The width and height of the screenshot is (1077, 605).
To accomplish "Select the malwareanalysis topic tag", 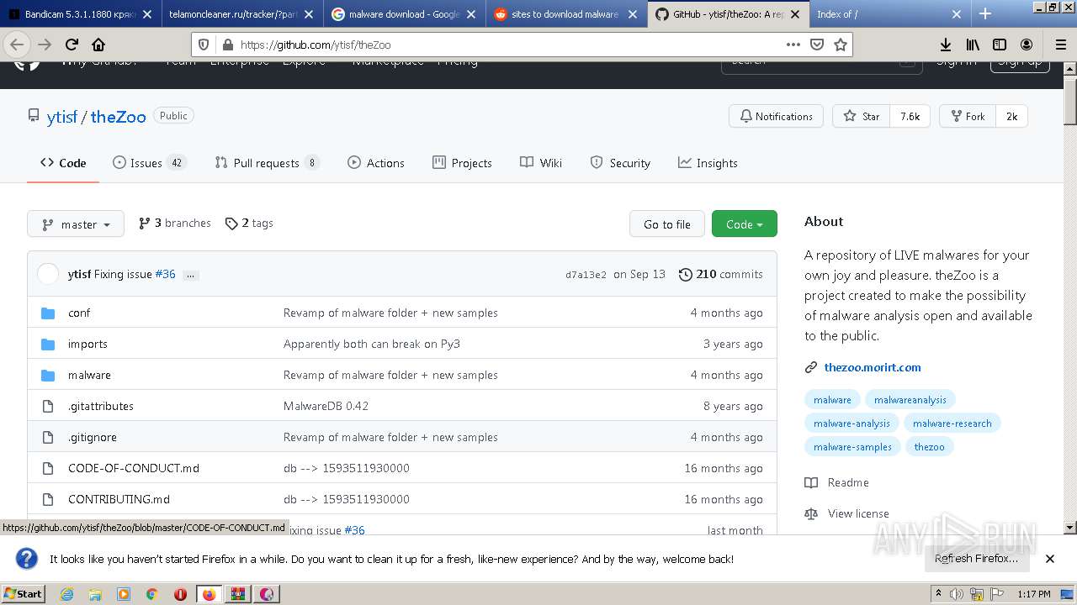I will tap(910, 400).
